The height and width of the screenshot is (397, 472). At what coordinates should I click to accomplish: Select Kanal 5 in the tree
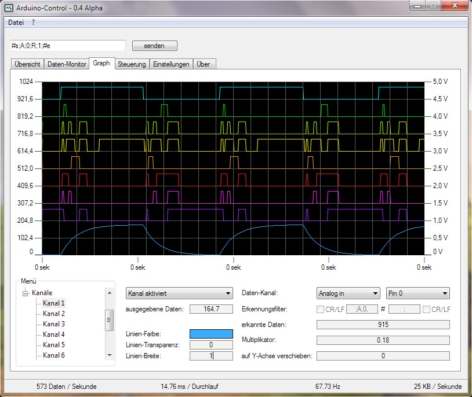(53, 345)
